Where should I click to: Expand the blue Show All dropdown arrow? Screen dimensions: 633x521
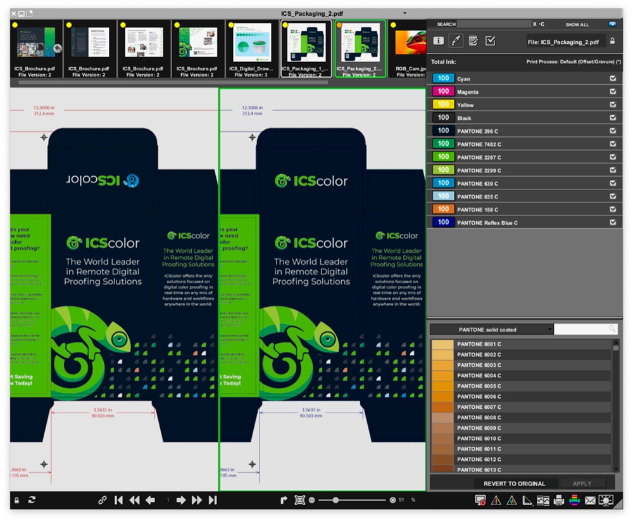tap(612, 24)
